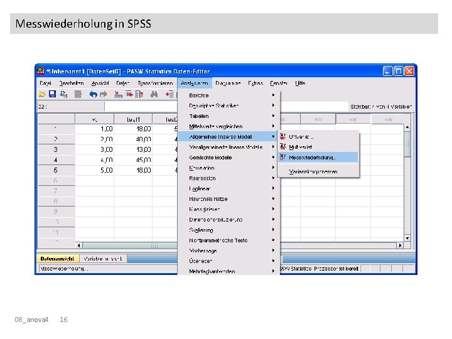Screen dimensions: 452x339
Task: Click cell 3,00 in first column
Action: tap(95, 149)
